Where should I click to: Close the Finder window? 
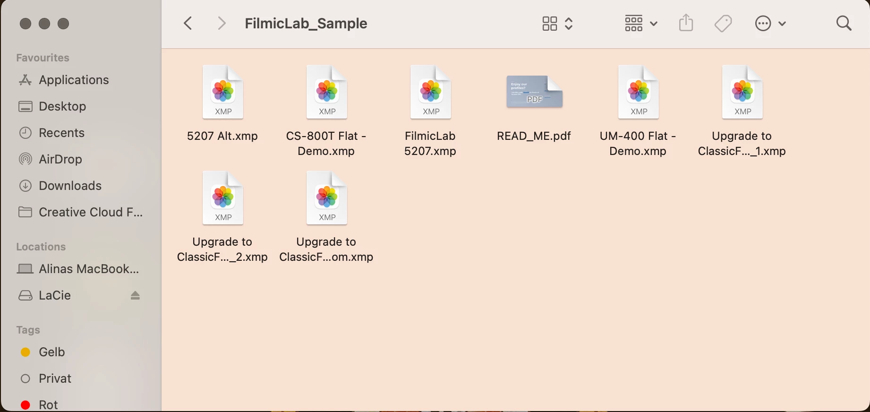point(26,24)
